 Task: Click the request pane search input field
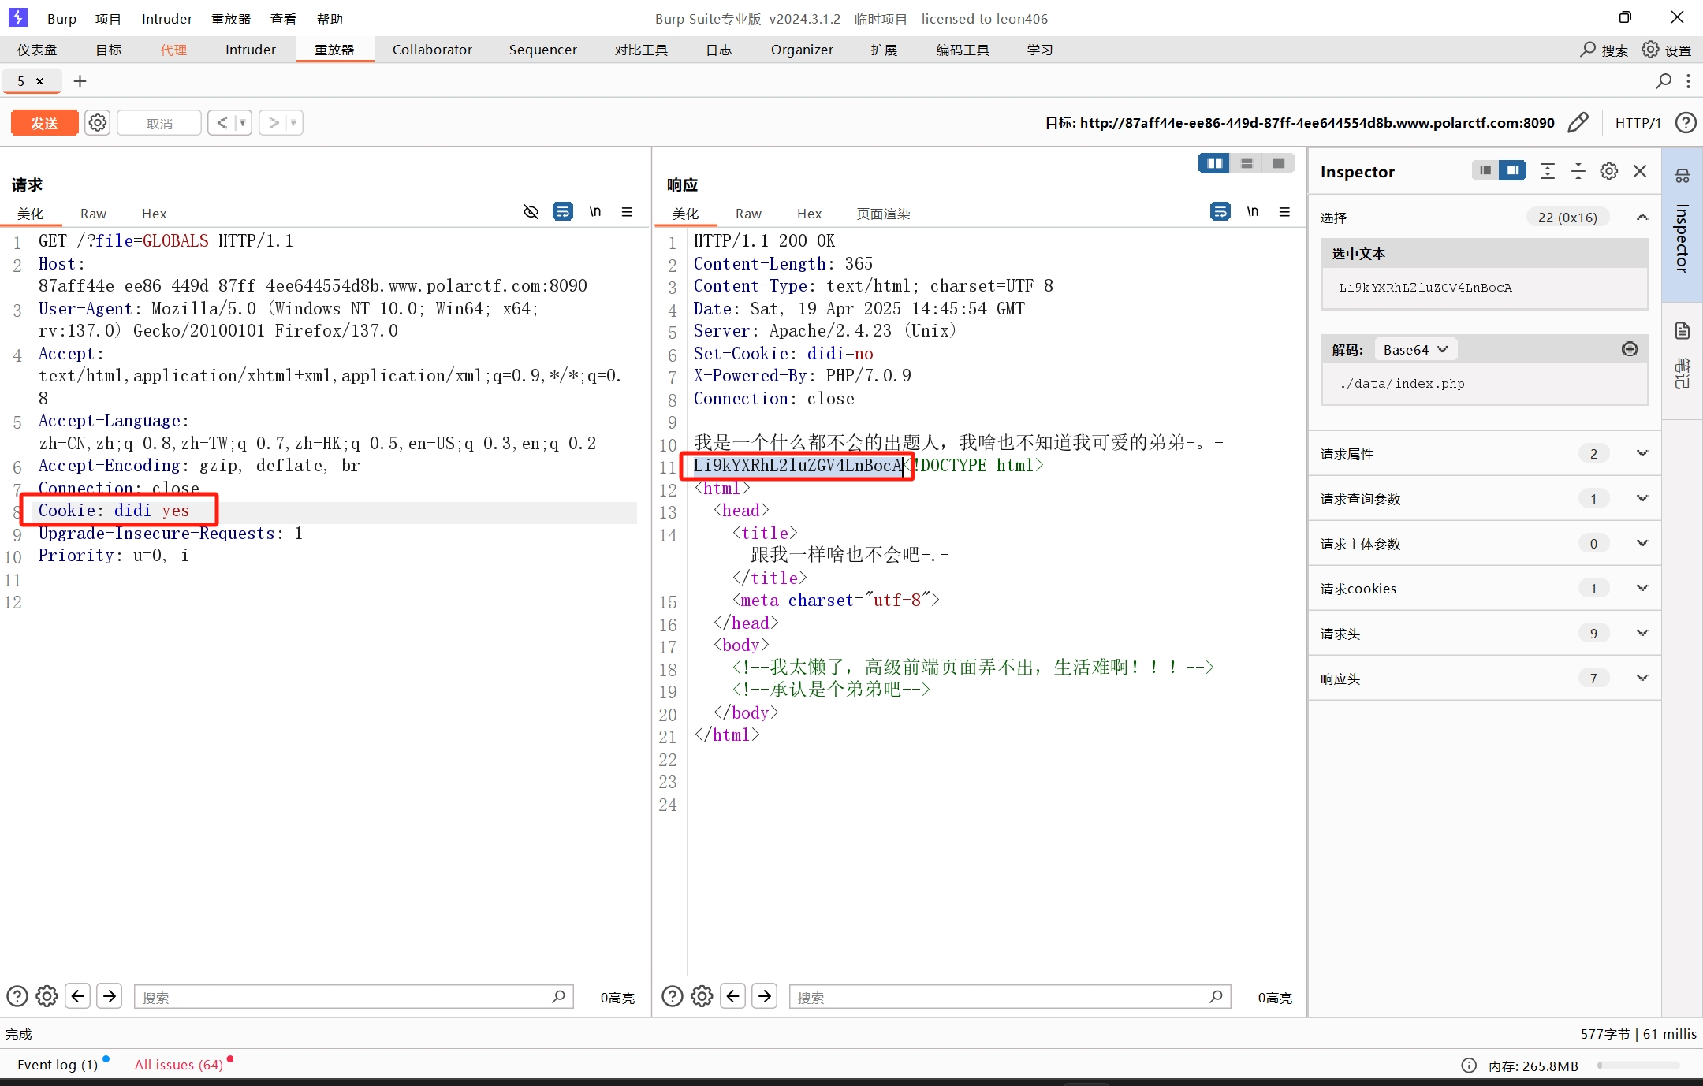pos(347,997)
